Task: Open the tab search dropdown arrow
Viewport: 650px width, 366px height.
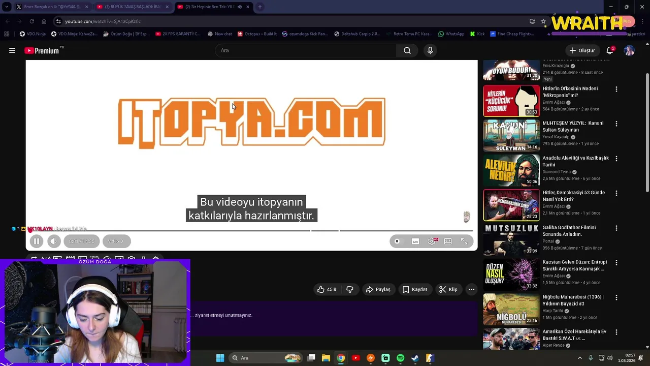Action: 7,7
